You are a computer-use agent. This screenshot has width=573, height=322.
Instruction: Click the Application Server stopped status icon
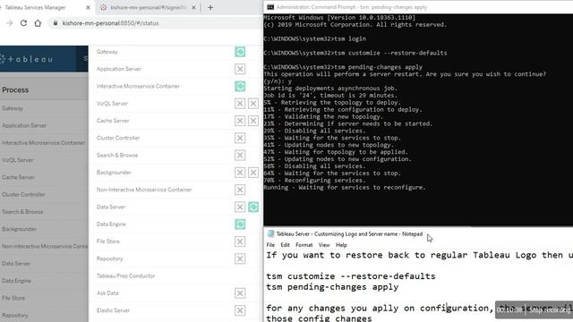(x=240, y=69)
